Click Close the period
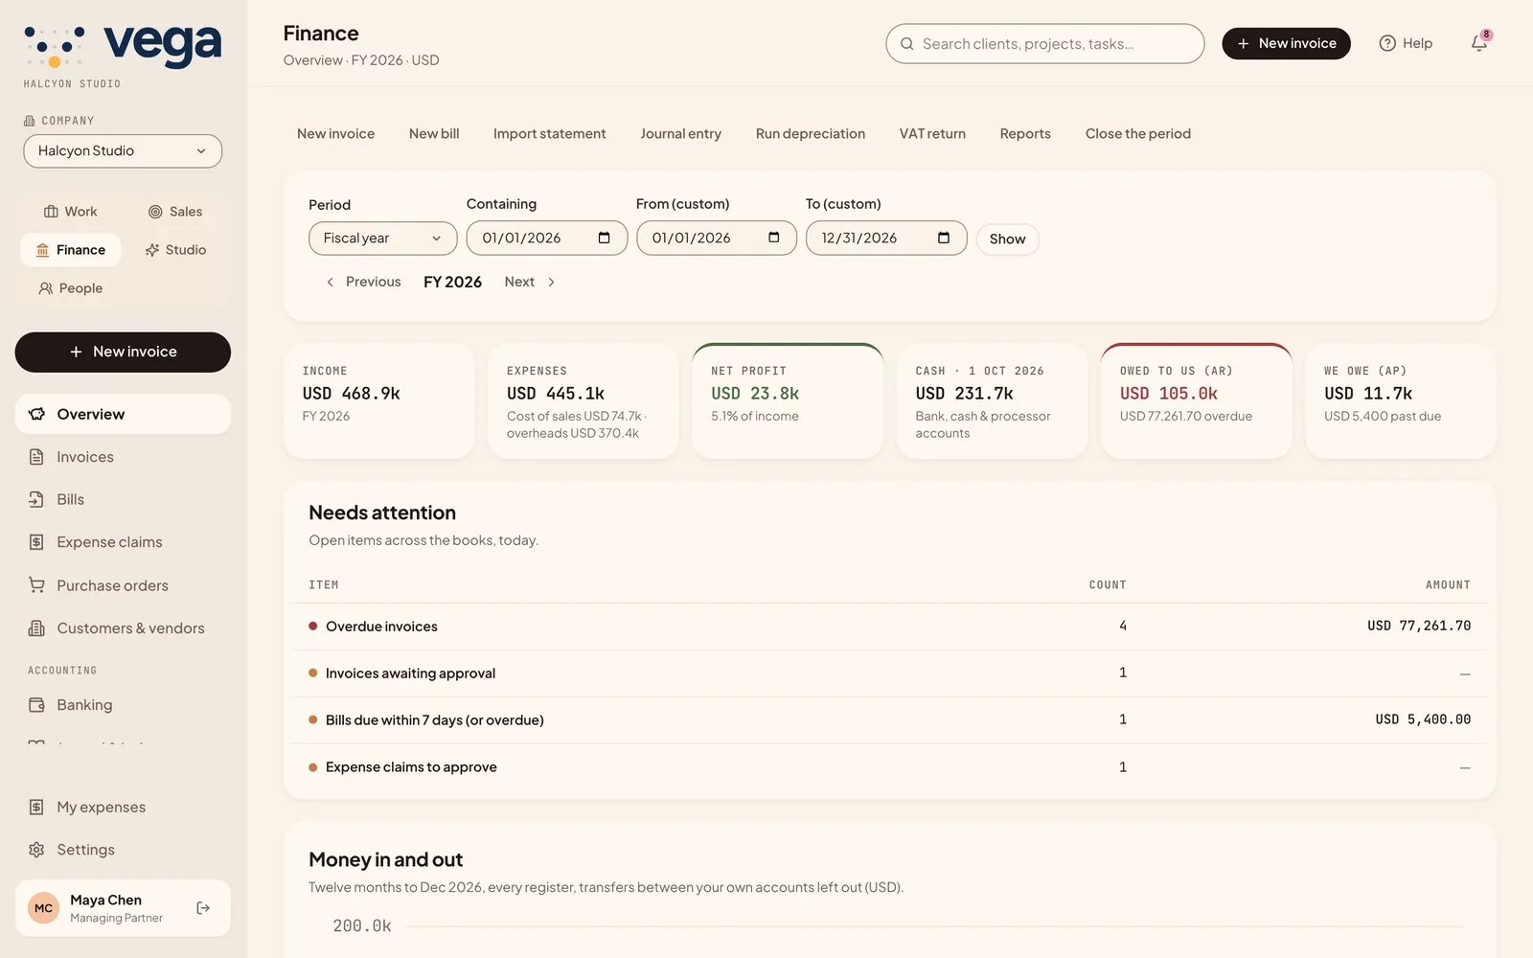Screen dimensions: 1533x958 (x=1138, y=134)
